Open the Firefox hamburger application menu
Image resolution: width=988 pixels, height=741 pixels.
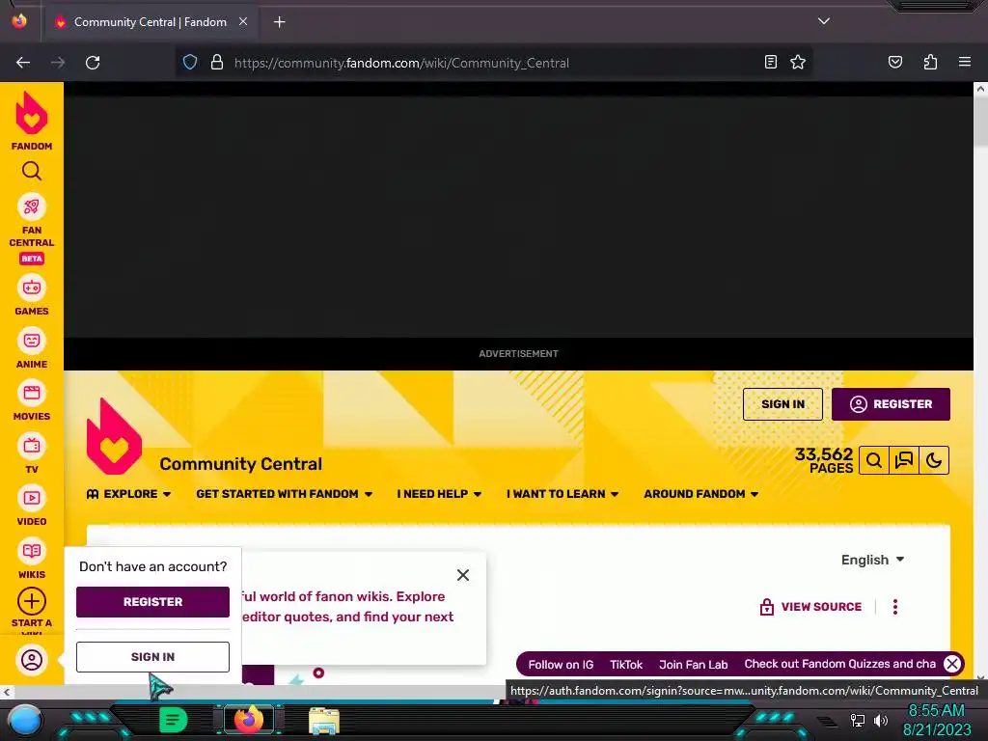965,62
